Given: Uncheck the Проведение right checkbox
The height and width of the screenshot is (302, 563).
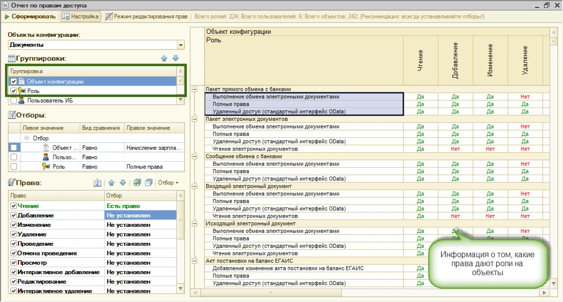Looking at the screenshot, I should click(13, 244).
